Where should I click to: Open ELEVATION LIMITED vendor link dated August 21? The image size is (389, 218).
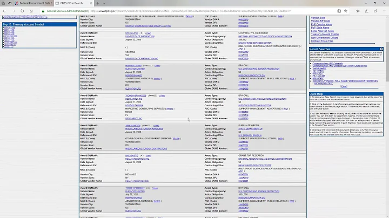[135, 69]
